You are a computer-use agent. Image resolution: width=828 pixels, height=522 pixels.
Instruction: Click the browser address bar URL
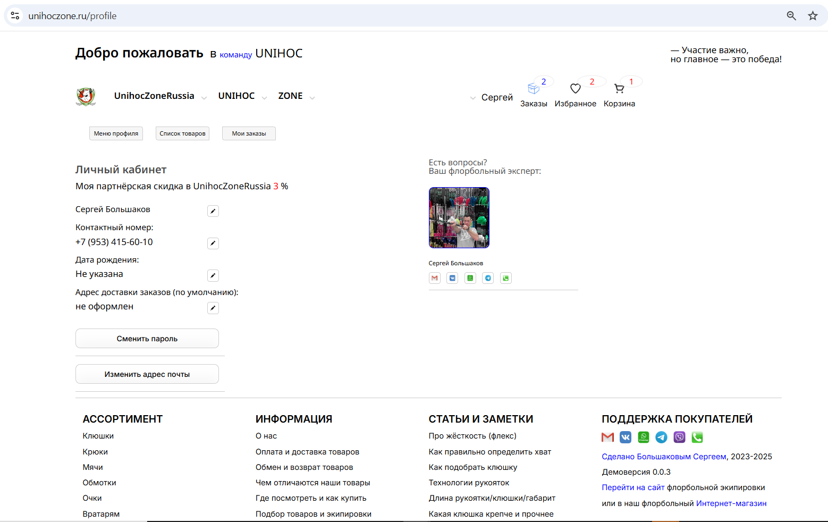click(72, 16)
